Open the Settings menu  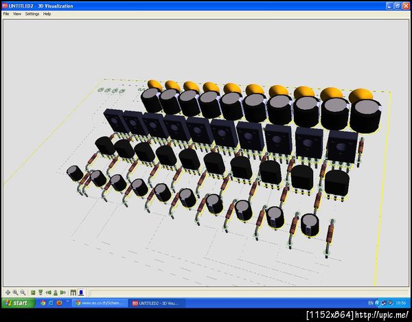point(32,14)
